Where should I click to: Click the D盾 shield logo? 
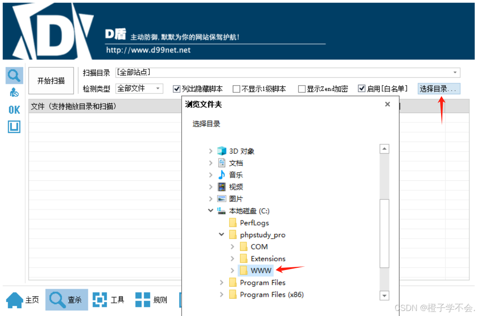pyautogui.click(x=54, y=31)
